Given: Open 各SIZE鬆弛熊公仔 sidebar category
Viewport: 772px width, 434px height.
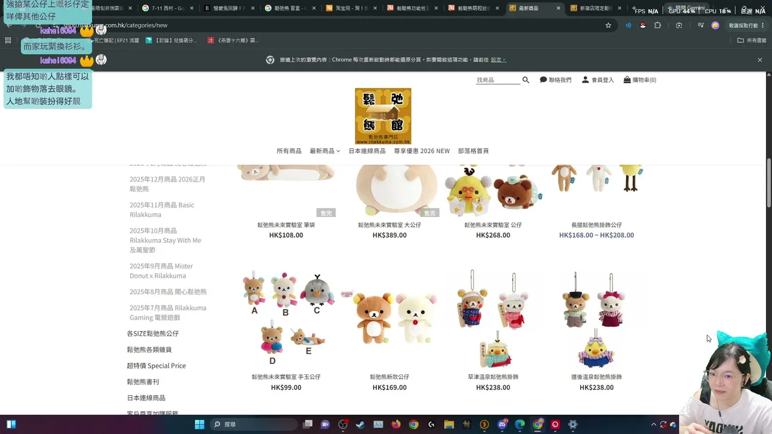Looking at the screenshot, I should (153, 333).
